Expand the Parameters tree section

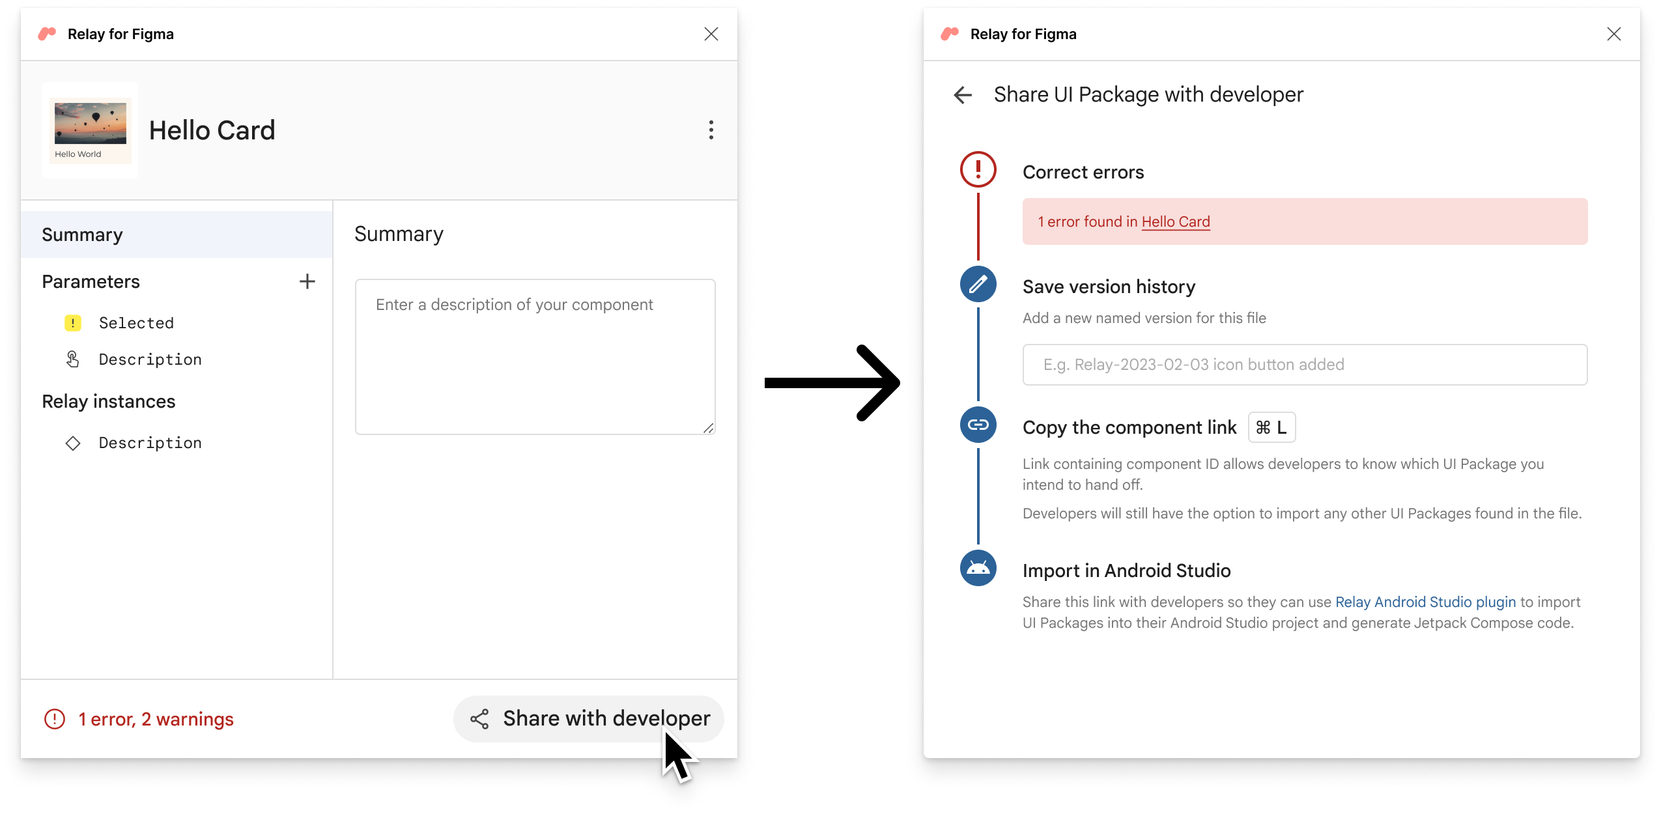click(x=90, y=281)
